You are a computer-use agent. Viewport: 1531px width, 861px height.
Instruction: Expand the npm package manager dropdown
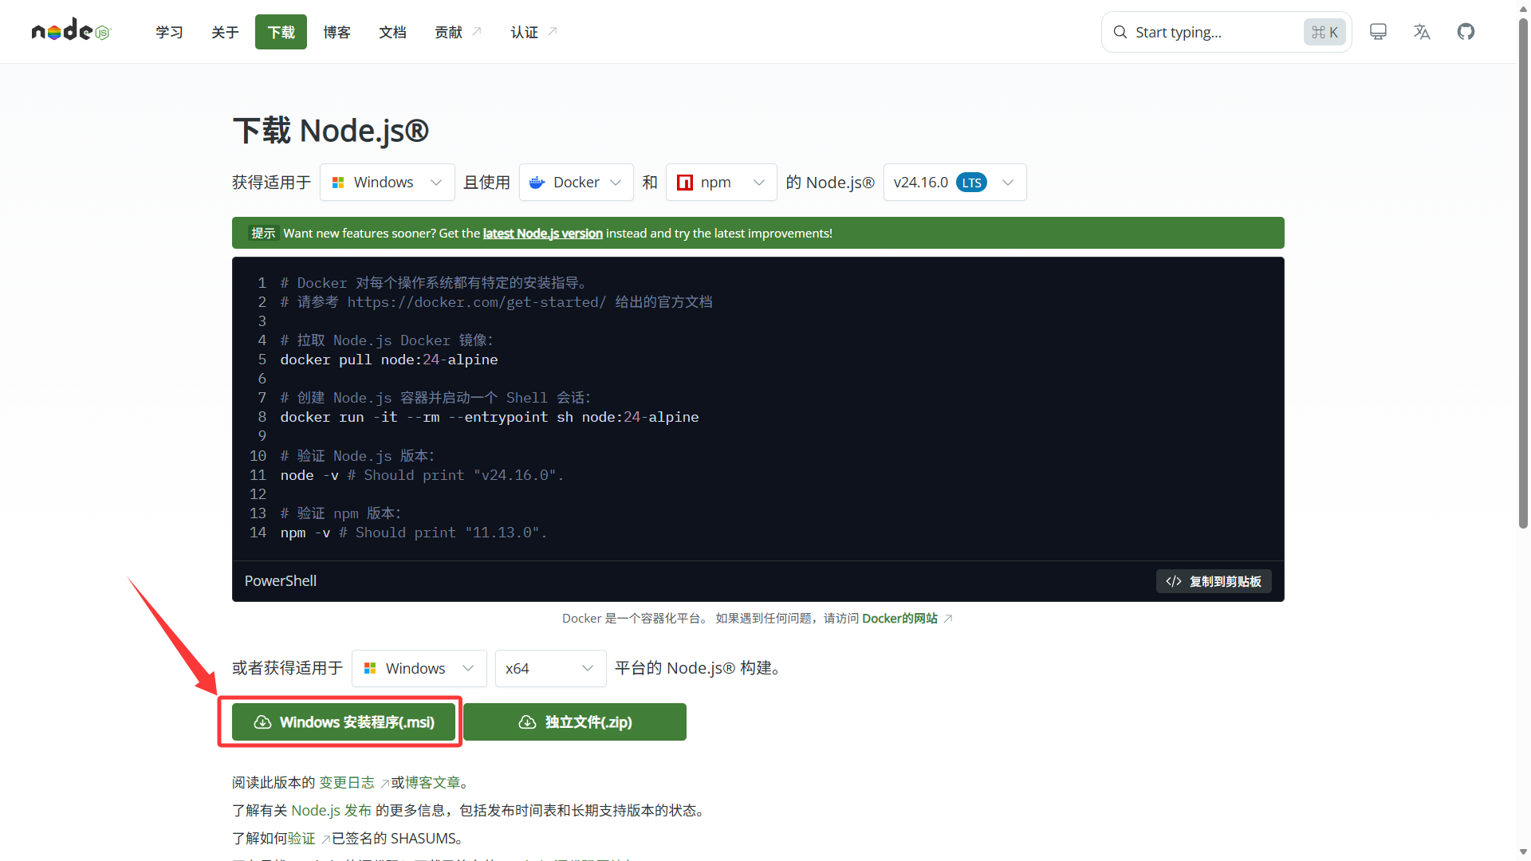coord(721,183)
